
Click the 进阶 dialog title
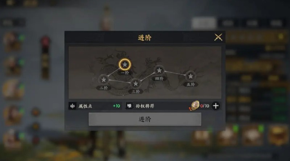145,38
